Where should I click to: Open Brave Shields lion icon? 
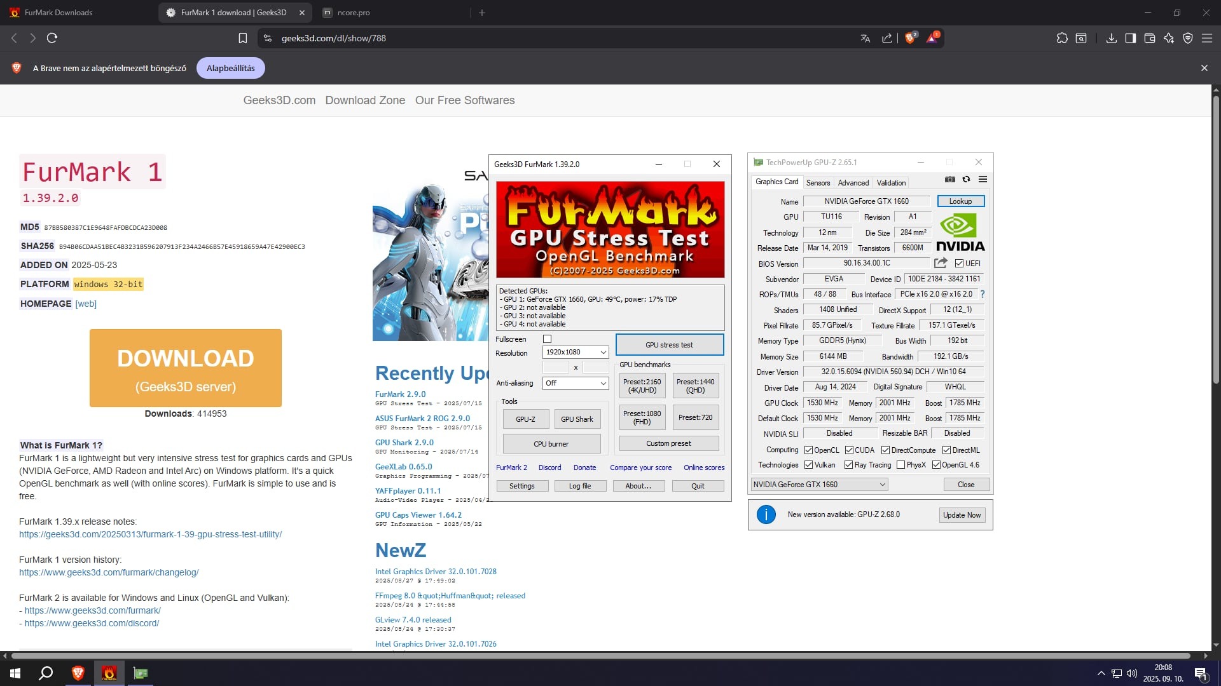point(910,38)
